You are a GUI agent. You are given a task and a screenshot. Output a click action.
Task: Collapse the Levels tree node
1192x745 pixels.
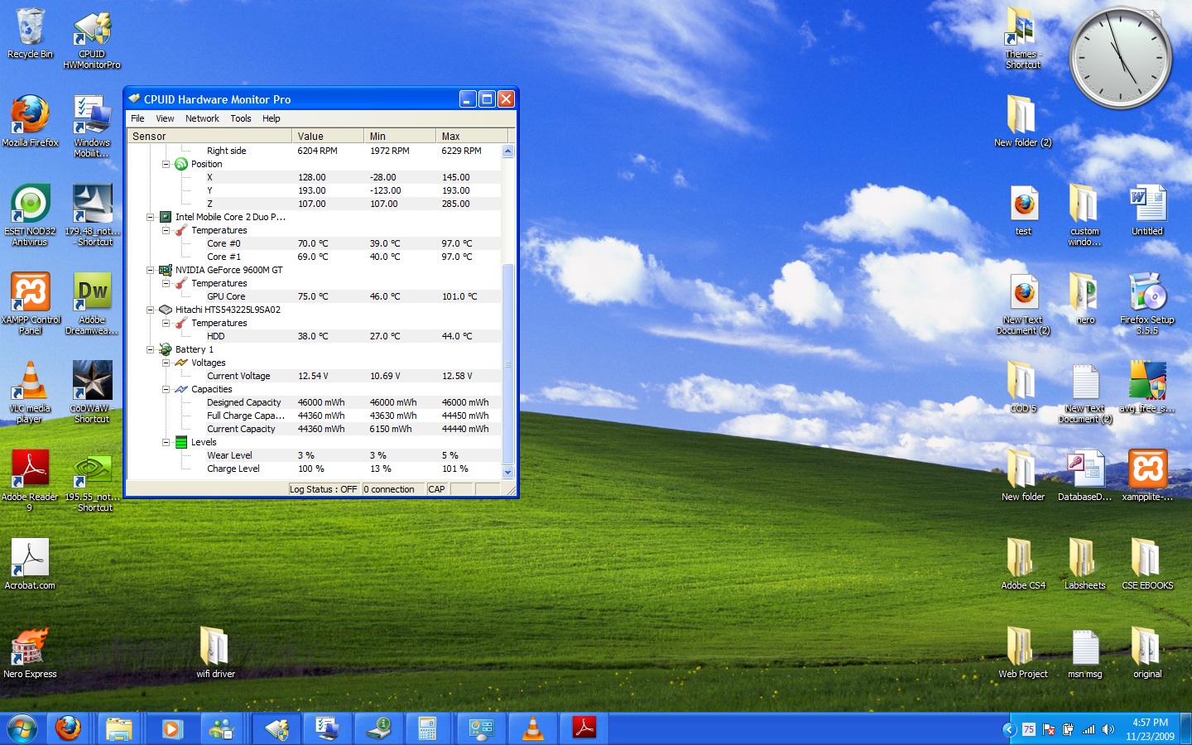click(166, 442)
